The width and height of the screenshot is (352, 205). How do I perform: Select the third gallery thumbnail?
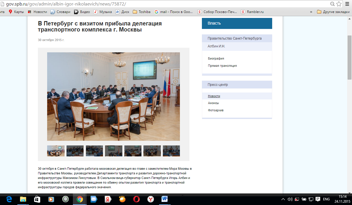(94, 151)
